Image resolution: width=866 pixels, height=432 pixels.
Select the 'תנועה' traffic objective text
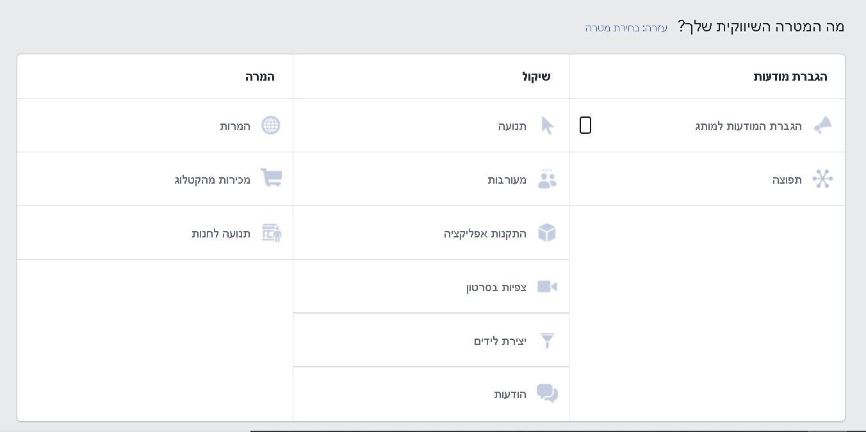tap(512, 126)
